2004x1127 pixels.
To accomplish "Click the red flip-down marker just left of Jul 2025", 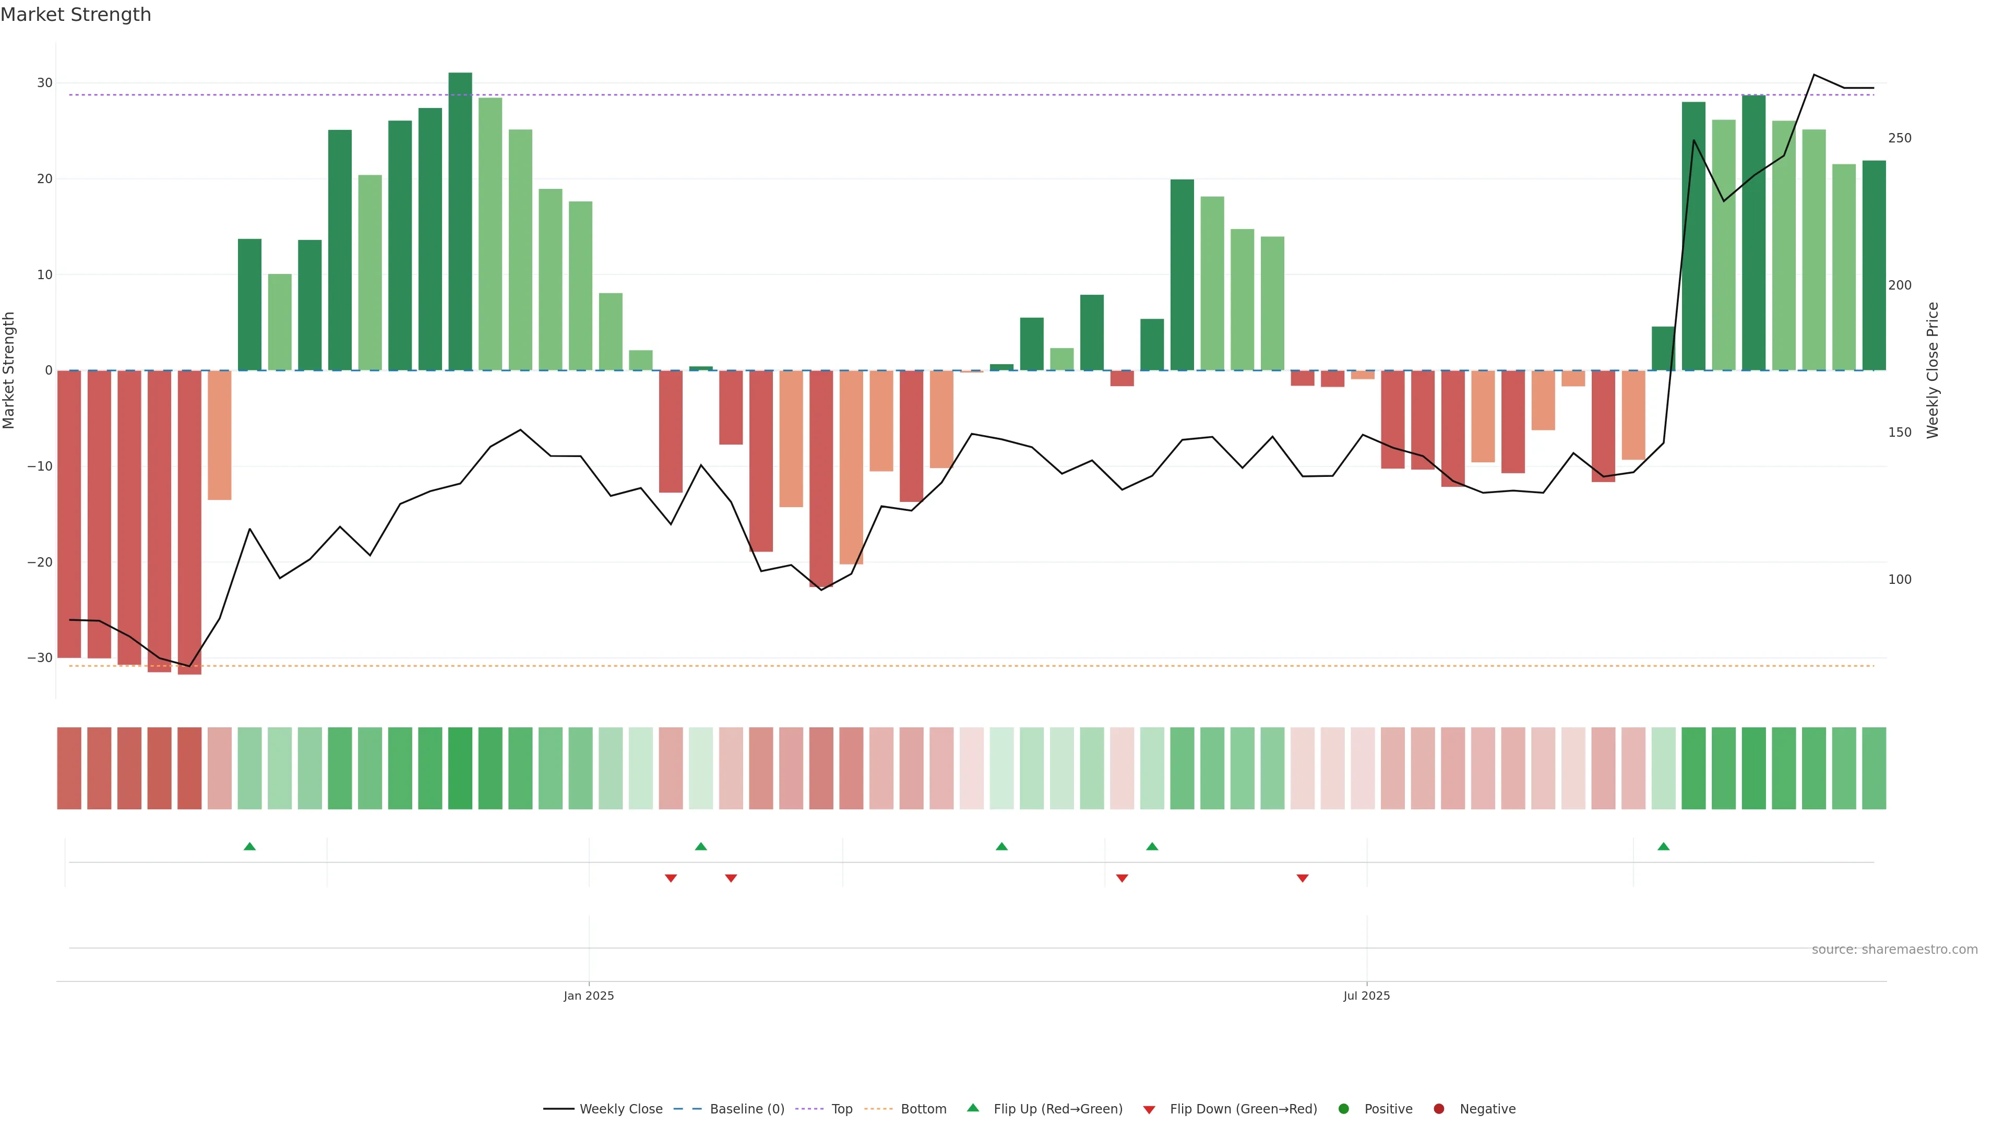I will [x=1302, y=878].
